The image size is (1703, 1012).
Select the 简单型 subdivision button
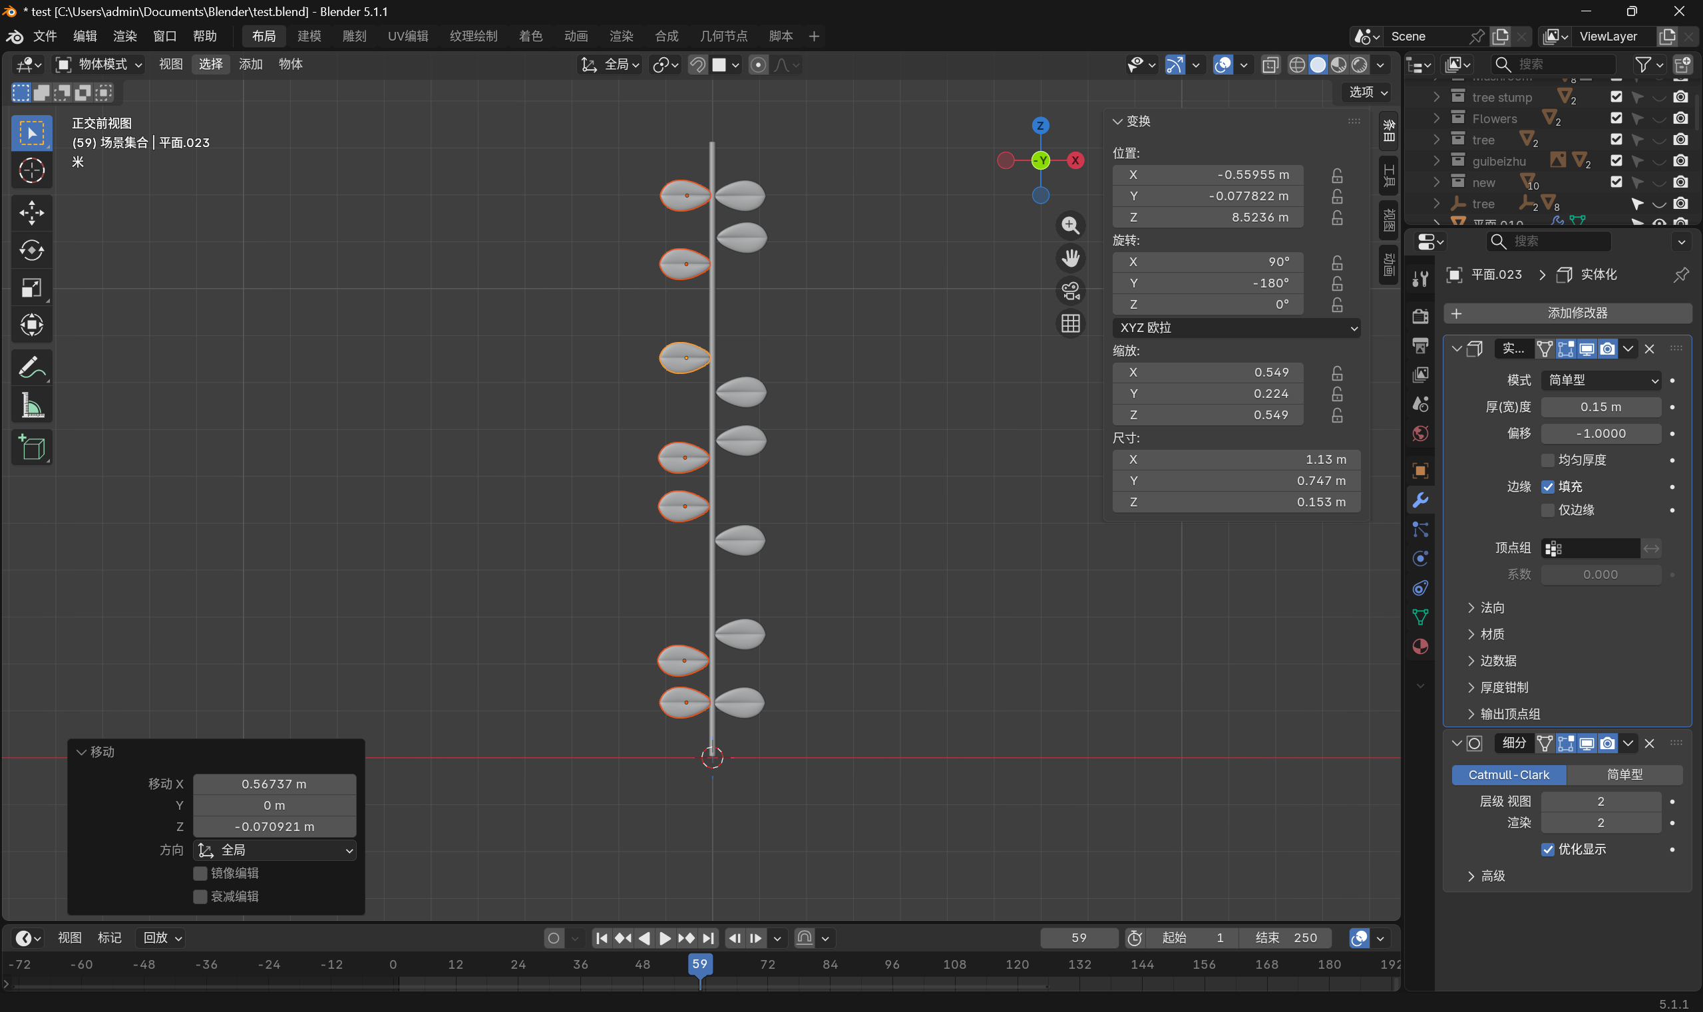[1624, 774]
